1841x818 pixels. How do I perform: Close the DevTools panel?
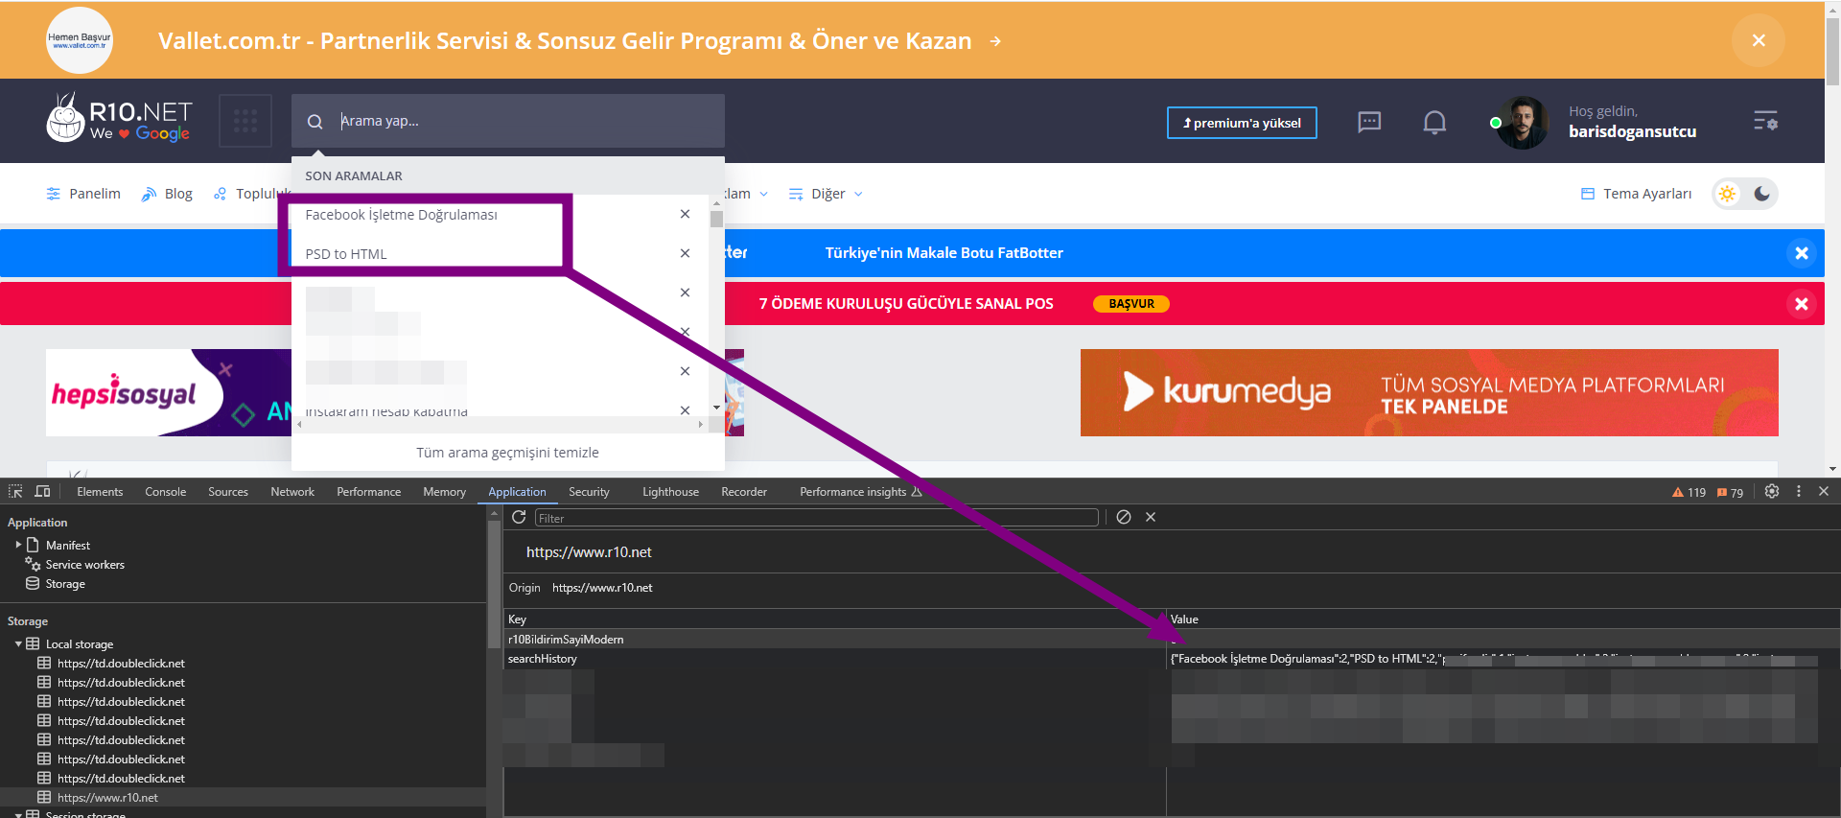tap(1824, 491)
